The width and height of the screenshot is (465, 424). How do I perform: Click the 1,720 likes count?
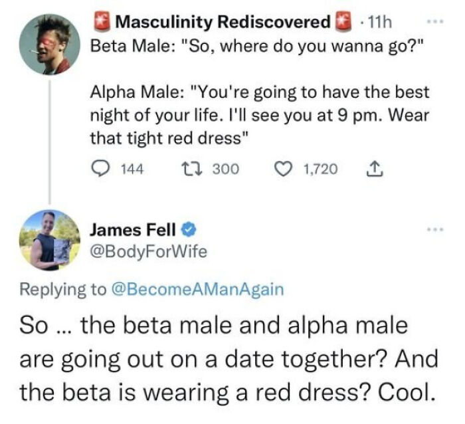319,170
